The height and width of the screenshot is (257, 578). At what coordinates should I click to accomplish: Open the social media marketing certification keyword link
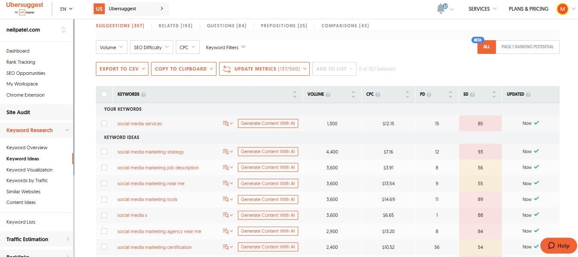154,247
